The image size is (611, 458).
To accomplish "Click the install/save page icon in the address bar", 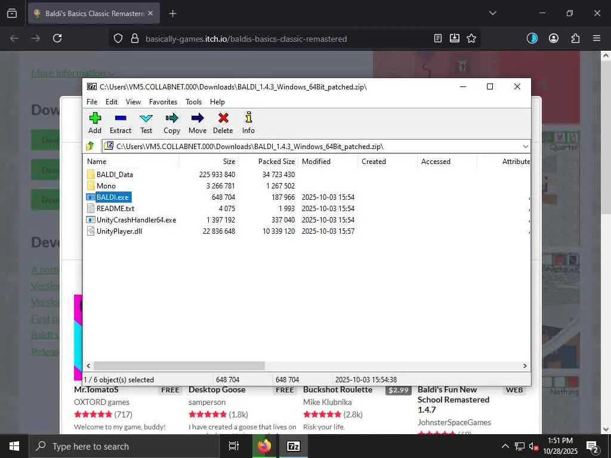I will 455,38.
